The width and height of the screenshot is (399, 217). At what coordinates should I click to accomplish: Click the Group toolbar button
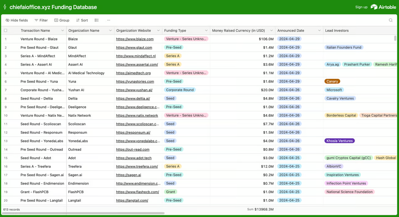point(62,20)
